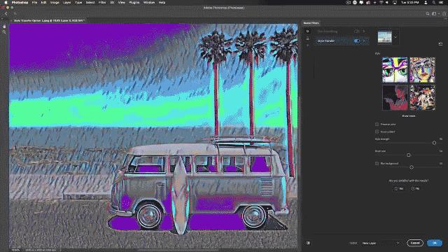
Task: Expand the Skin Smoothing arrow
Action: tap(364, 31)
